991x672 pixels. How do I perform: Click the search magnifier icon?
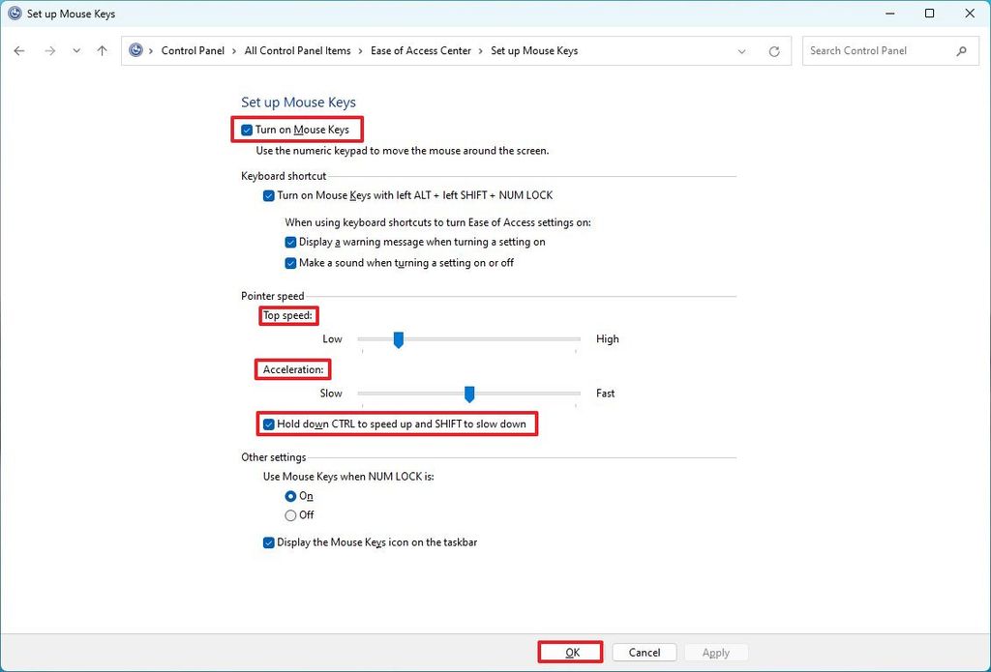[961, 50]
